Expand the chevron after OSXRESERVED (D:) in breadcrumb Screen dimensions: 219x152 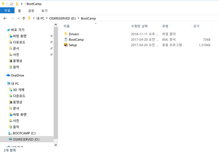(x=78, y=18)
